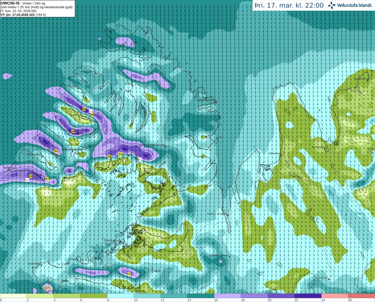Click the Hveravellir station label
This screenshot has width=375, height=302.
321,278
